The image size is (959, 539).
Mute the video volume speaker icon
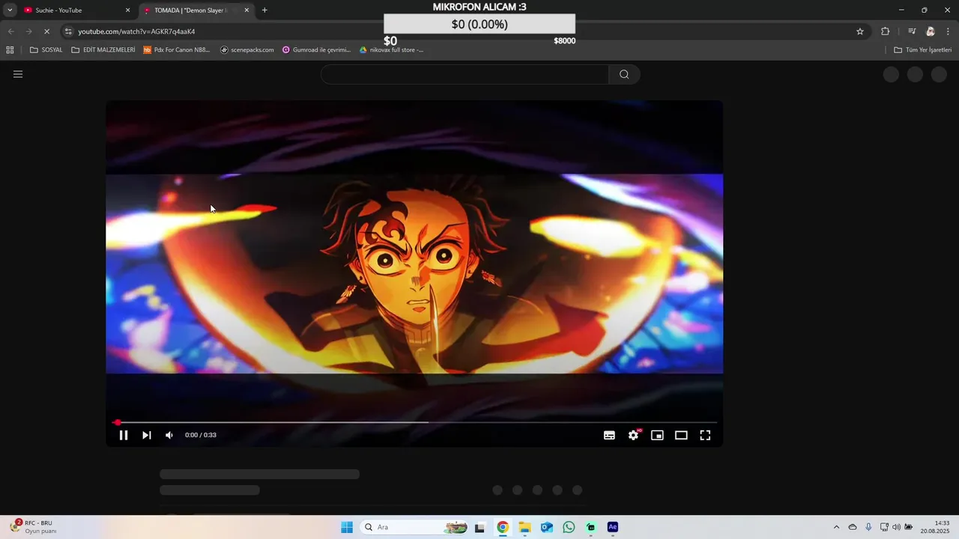coord(169,435)
